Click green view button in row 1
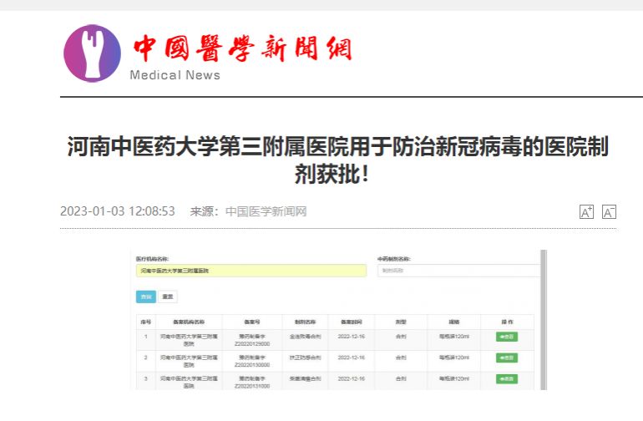Viewport: 643px width, 421px height. click(506, 337)
